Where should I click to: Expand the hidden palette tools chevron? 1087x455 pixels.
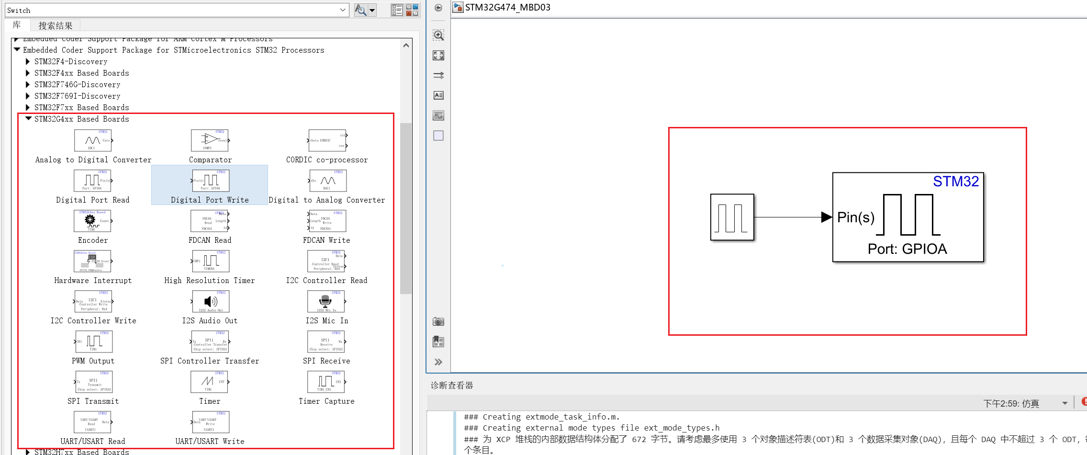[x=438, y=362]
